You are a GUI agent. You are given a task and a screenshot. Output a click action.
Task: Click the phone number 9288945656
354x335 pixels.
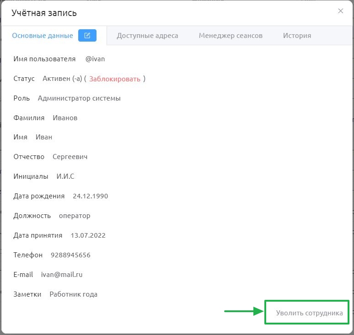click(x=70, y=255)
